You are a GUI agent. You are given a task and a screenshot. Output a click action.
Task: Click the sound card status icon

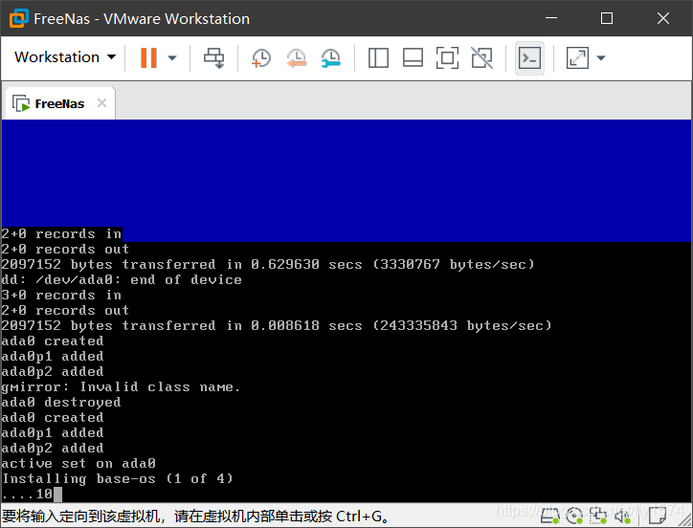[622, 516]
